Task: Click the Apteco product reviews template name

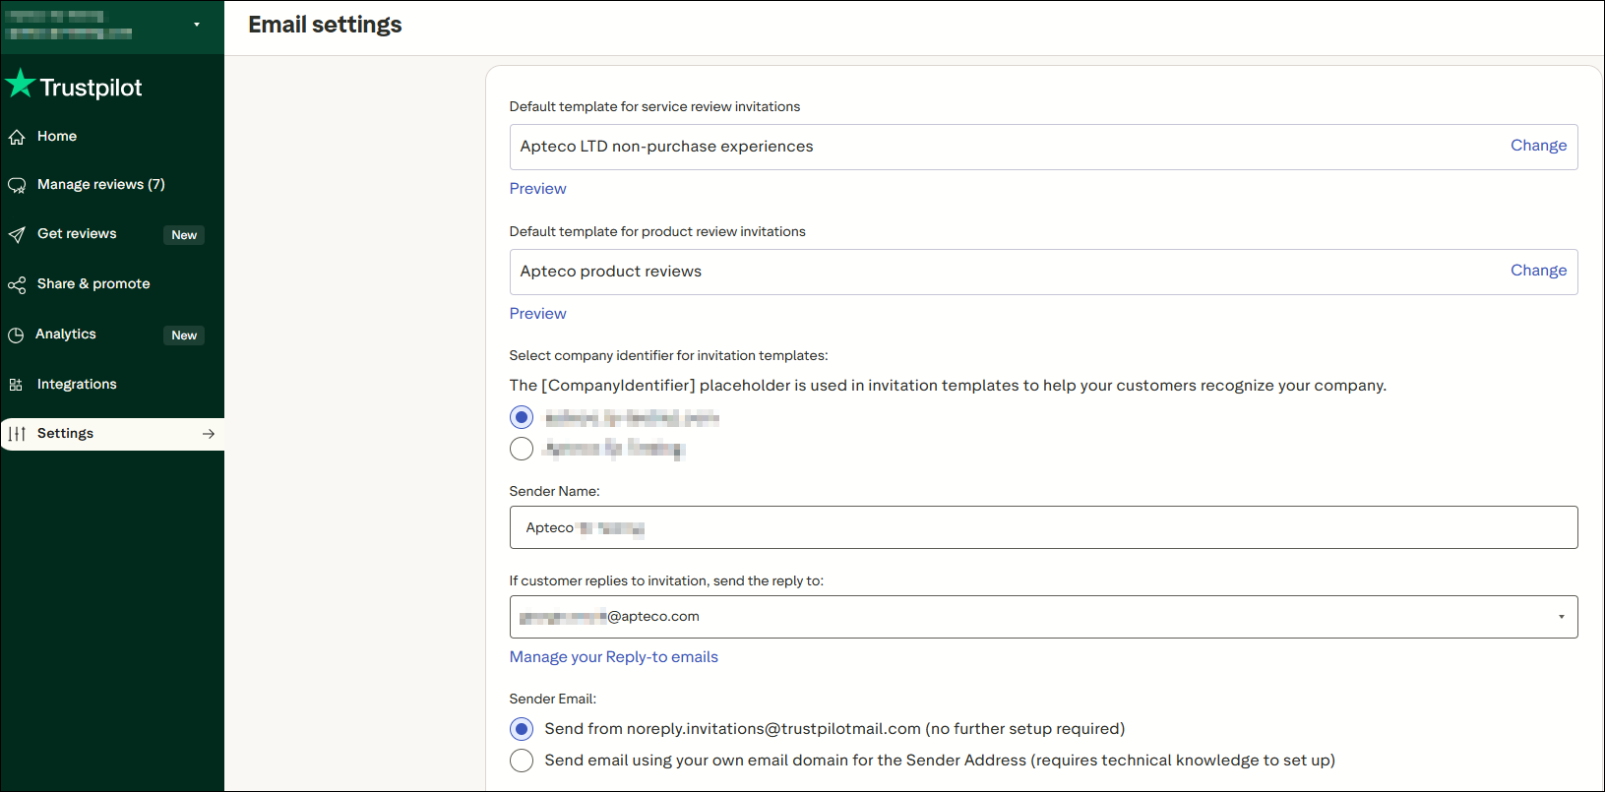Action: click(610, 272)
